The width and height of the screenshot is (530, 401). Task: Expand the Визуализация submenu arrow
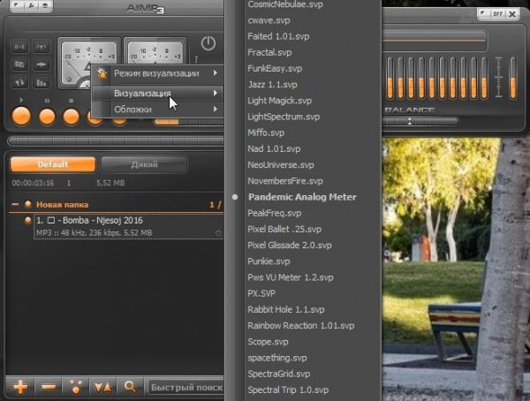click(x=216, y=93)
